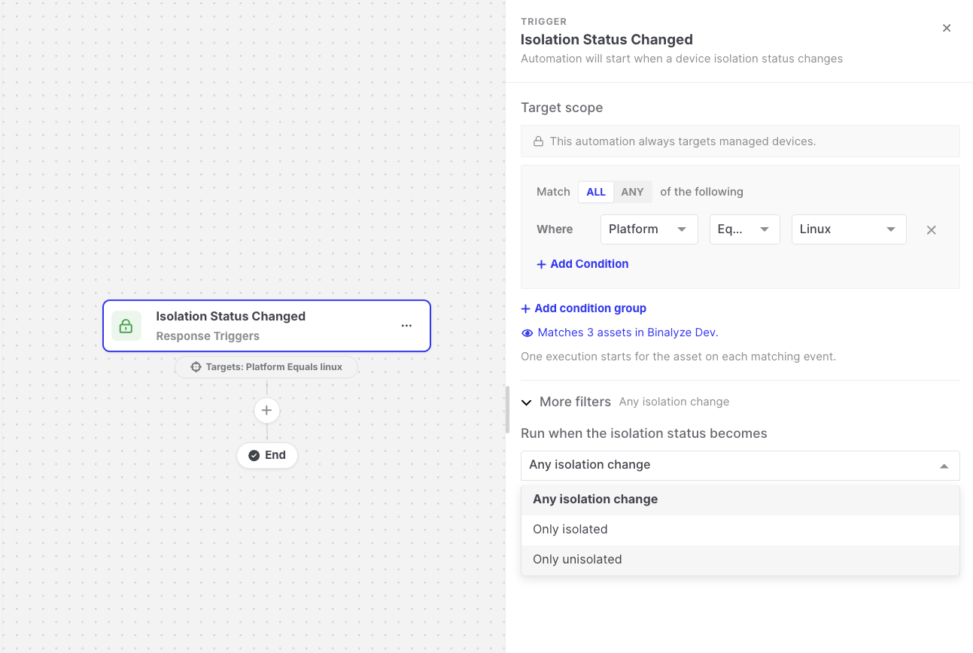Click the eye icon beside Matches 3 assets

pyautogui.click(x=528, y=333)
